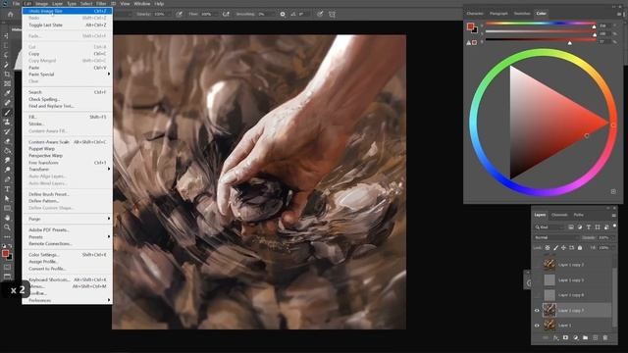
Task: Create new adjustment layer icon
Action: pyautogui.click(x=576, y=337)
